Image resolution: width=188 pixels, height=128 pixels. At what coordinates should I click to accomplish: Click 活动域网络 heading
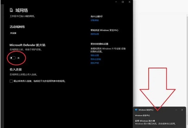[x=17, y=27]
